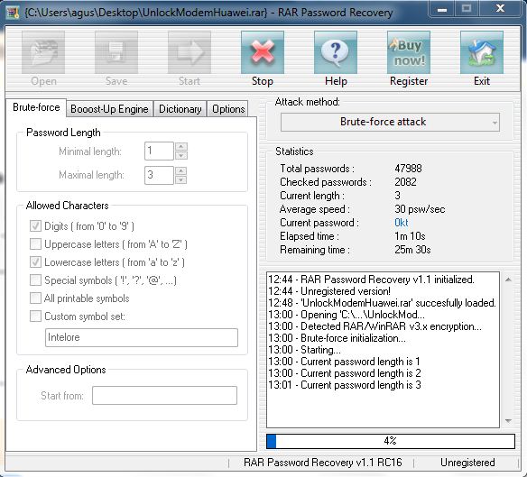Screen dimensions: 527x477
Task: Click the Stop red X icon
Action: tap(263, 52)
